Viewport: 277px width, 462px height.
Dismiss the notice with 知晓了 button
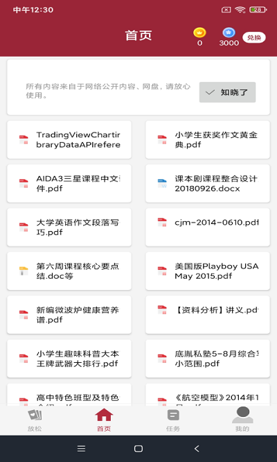[x=227, y=92]
